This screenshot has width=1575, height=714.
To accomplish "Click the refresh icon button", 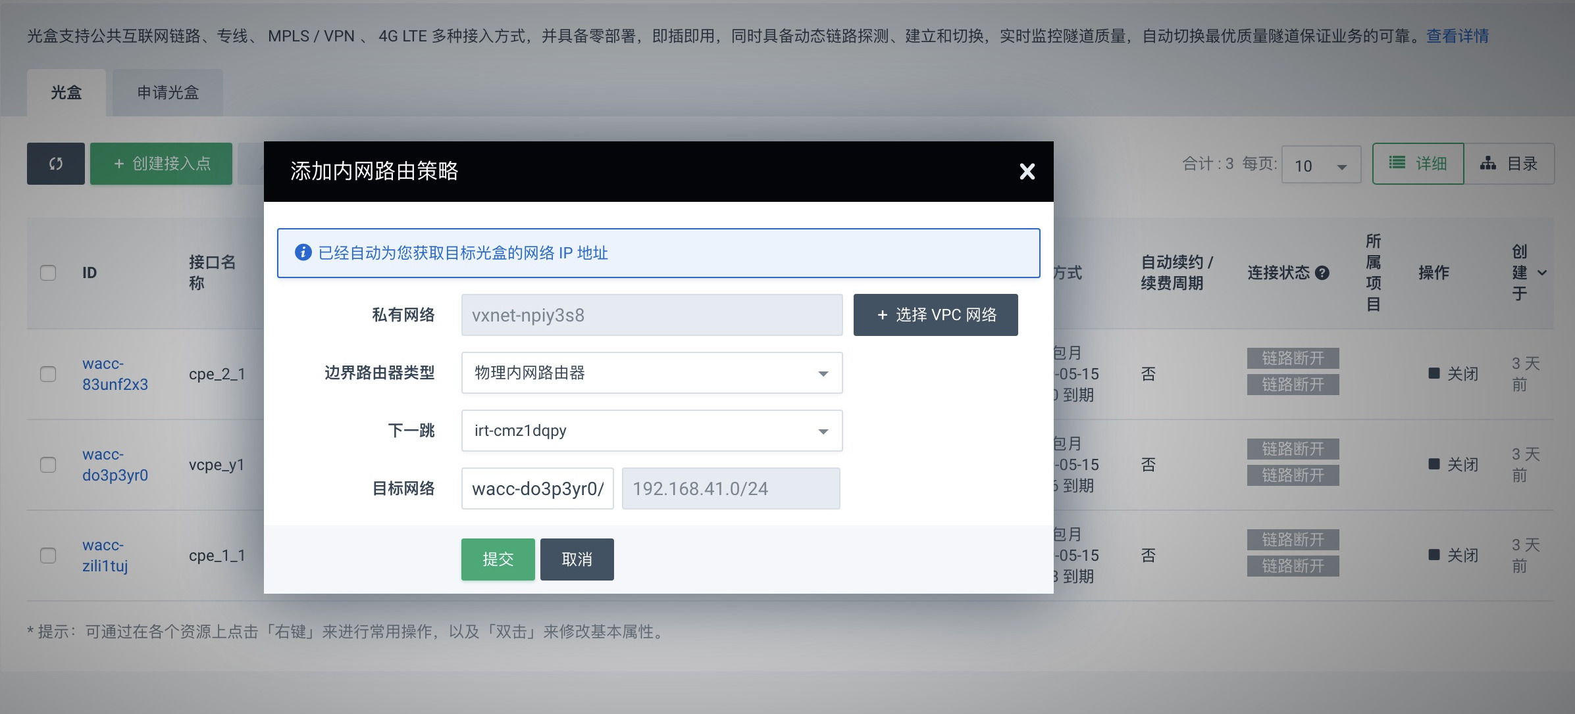I will click(56, 164).
